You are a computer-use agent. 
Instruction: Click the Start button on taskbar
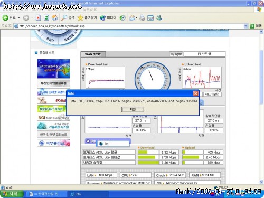pyautogui.click(x=12, y=194)
